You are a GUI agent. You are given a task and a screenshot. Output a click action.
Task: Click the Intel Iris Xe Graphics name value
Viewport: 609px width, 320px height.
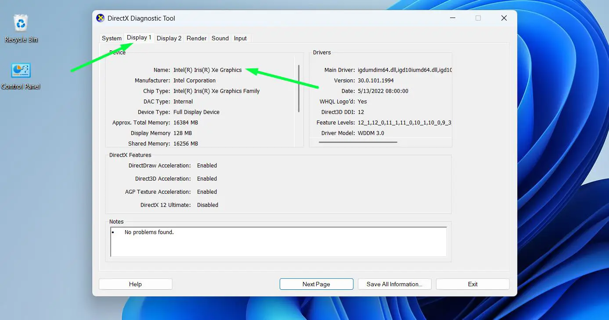click(x=209, y=70)
